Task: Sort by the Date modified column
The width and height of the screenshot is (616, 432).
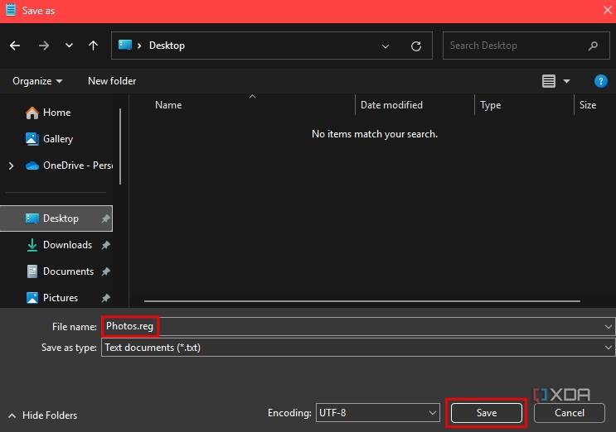Action: click(391, 105)
